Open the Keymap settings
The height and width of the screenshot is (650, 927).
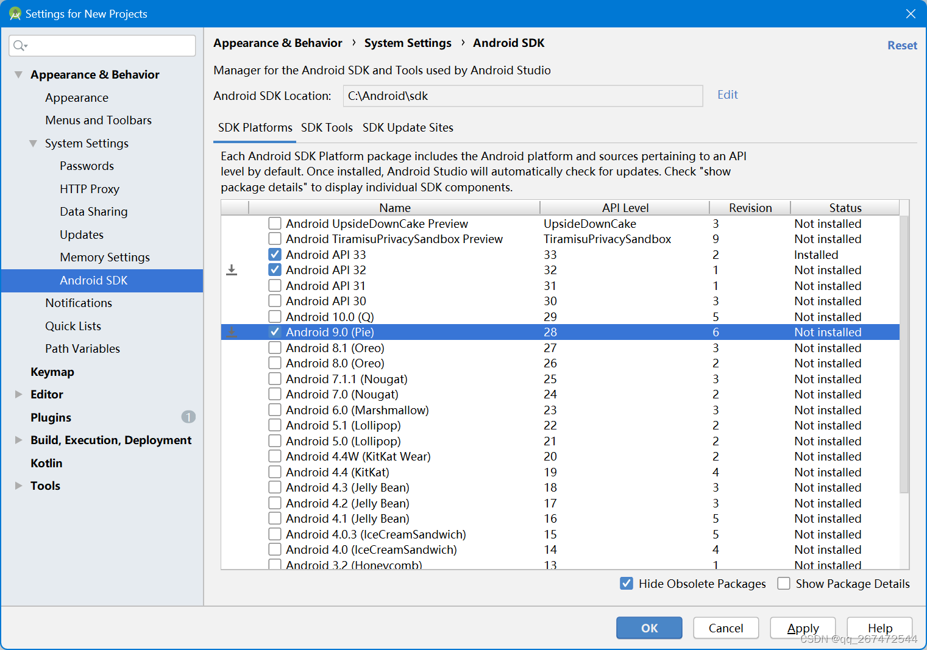(52, 372)
